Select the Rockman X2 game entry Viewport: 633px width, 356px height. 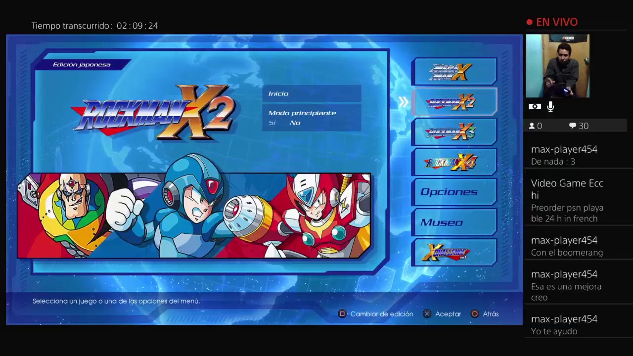pos(454,102)
